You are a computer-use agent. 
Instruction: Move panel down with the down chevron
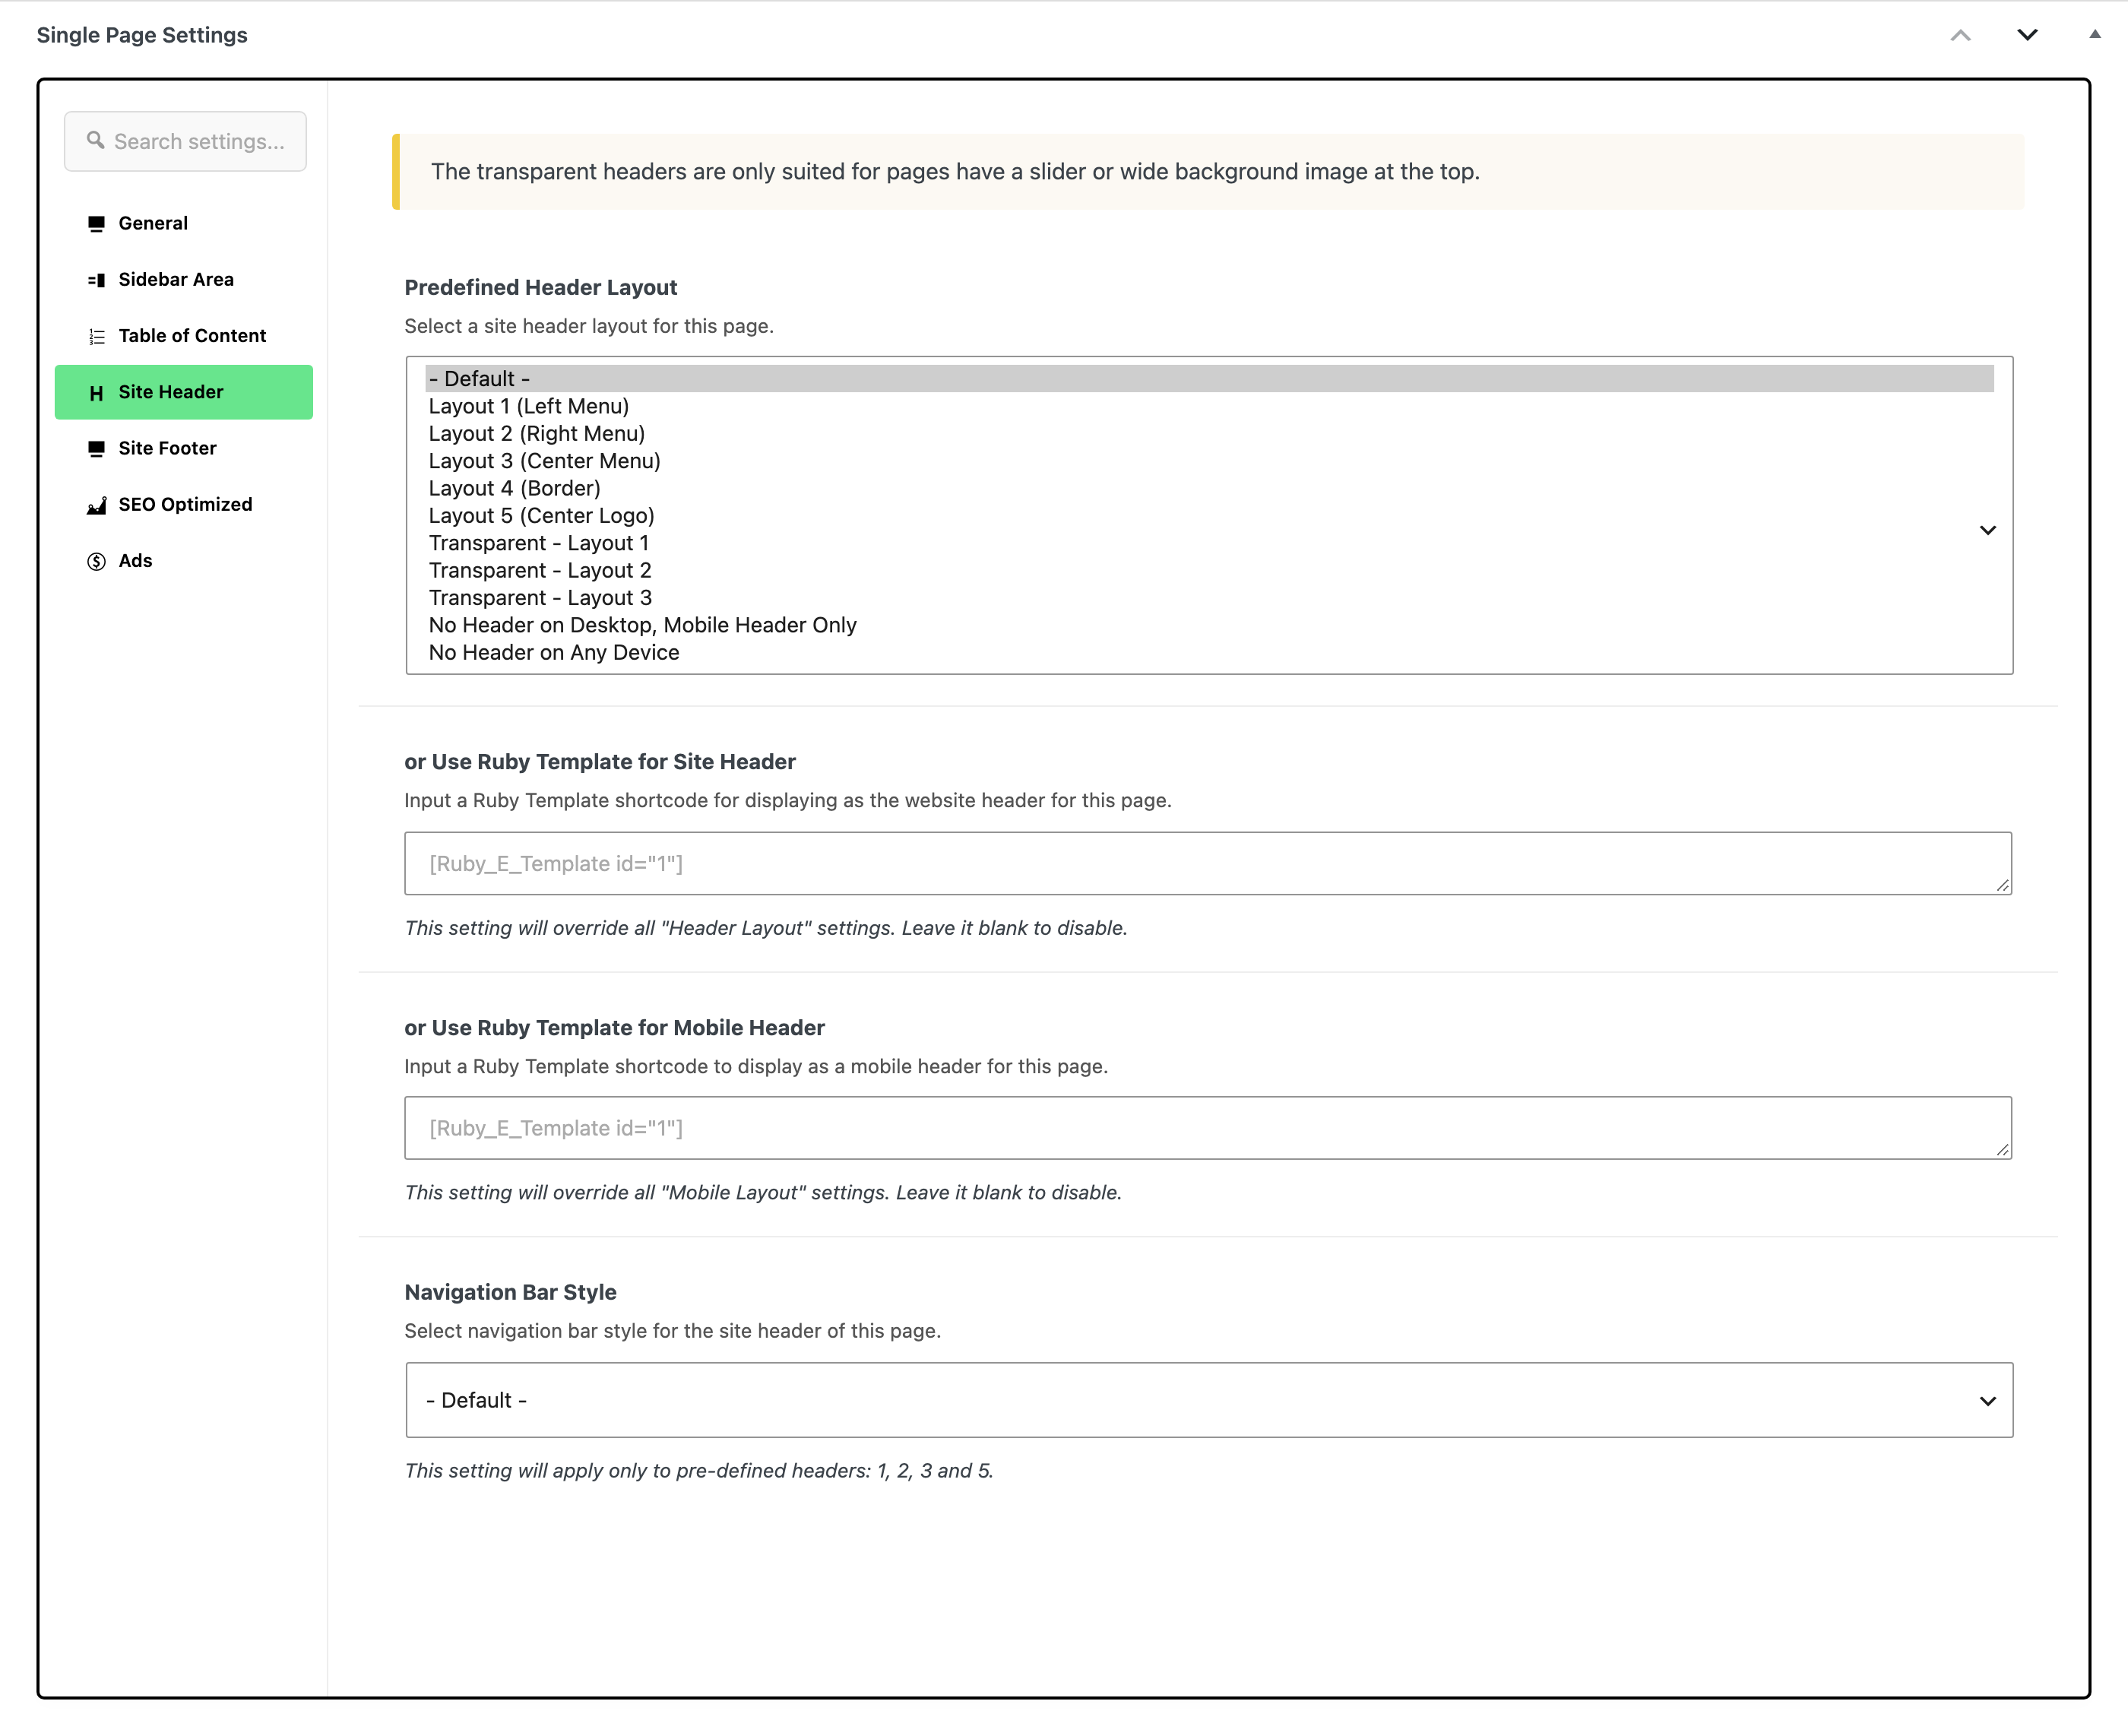tap(2027, 35)
